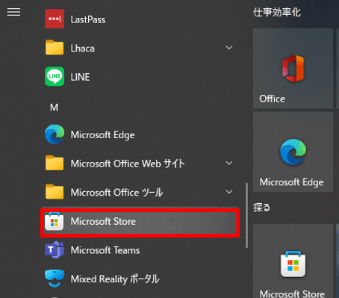Select the highlighted Microsoft Store list entry
Screen dimensions: 339x298
(x=140, y=222)
